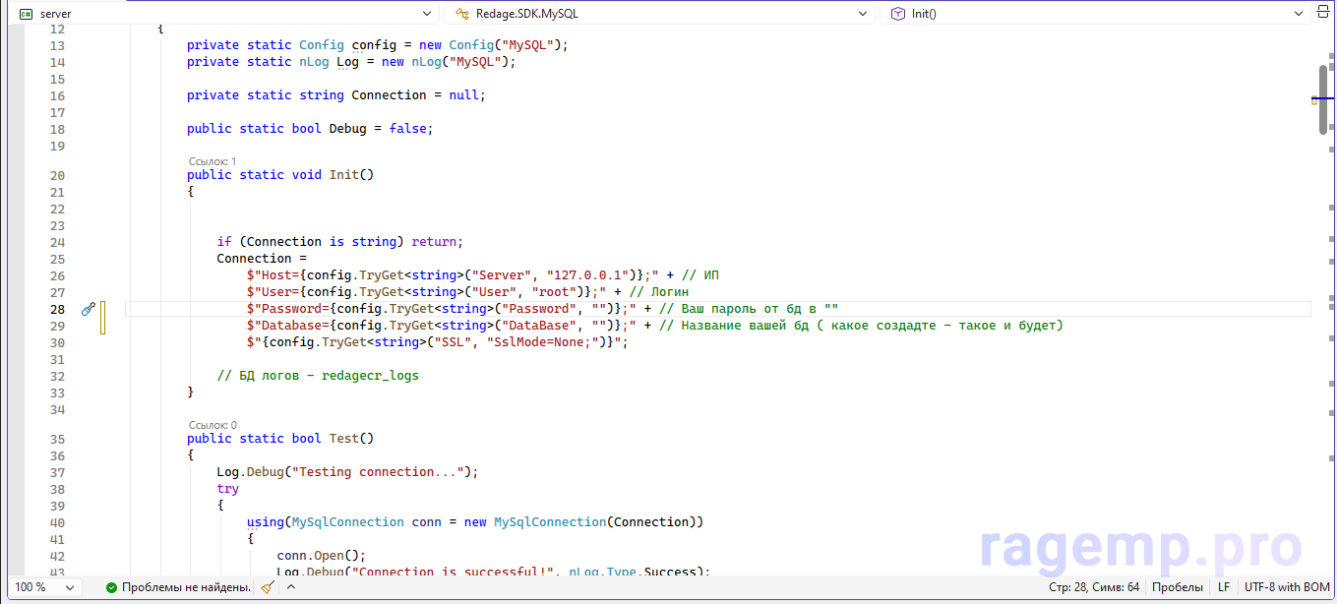Screen dimensions: 1337x604
Task: Click the Init() method cube icon
Action: click(897, 14)
